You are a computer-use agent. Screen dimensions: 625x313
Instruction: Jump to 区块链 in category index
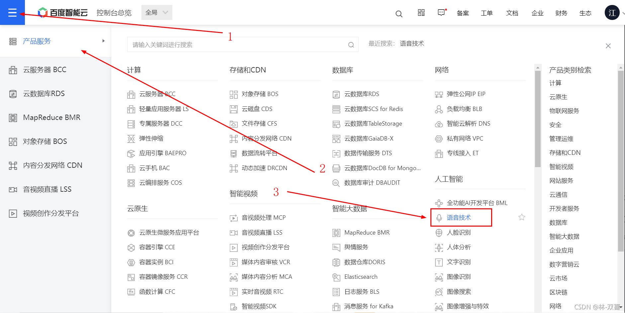pyautogui.click(x=558, y=292)
